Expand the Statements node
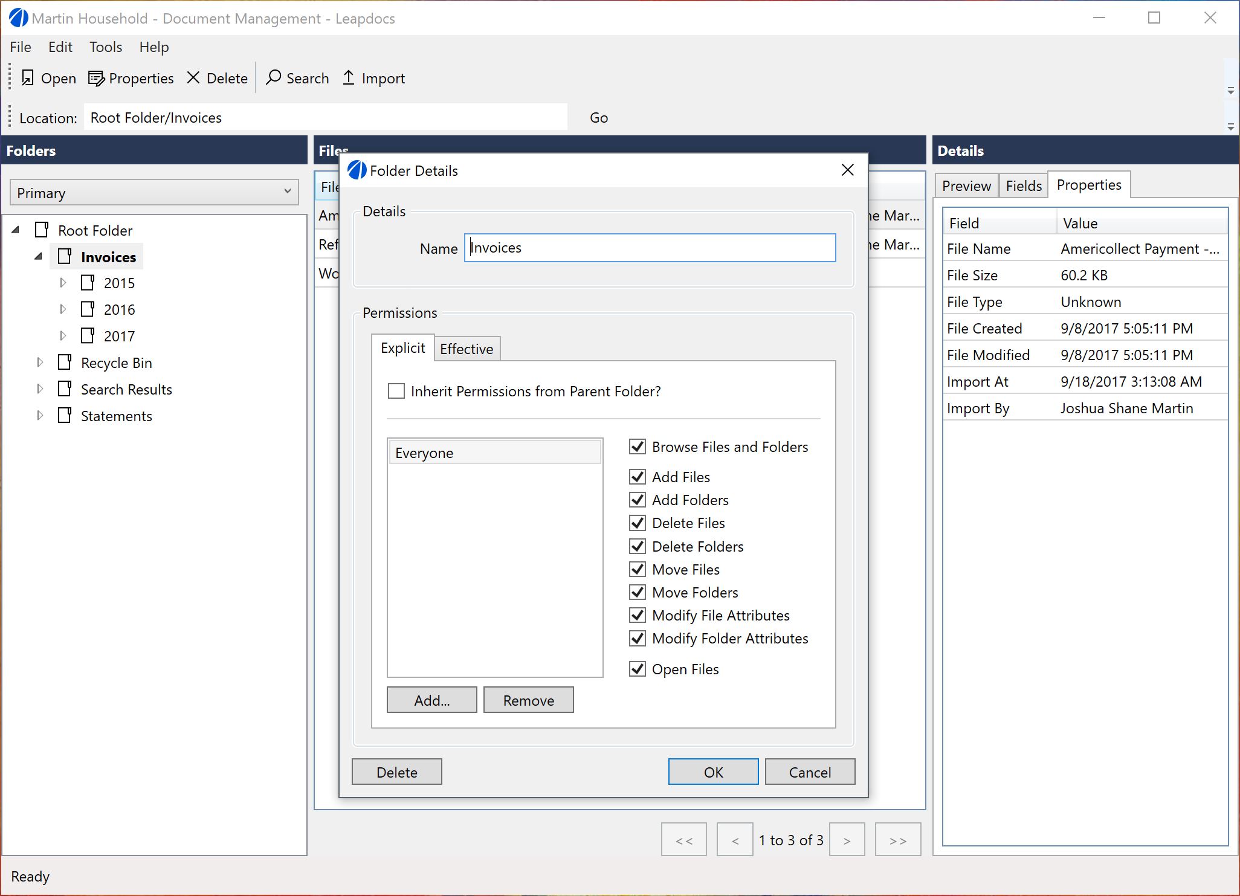Image resolution: width=1240 pixels, height=896 pixels. tap(40, 416)
